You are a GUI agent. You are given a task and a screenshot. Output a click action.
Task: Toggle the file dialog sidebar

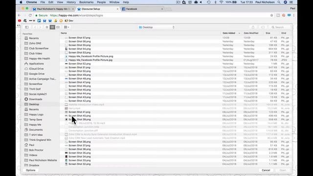[27, 27]
